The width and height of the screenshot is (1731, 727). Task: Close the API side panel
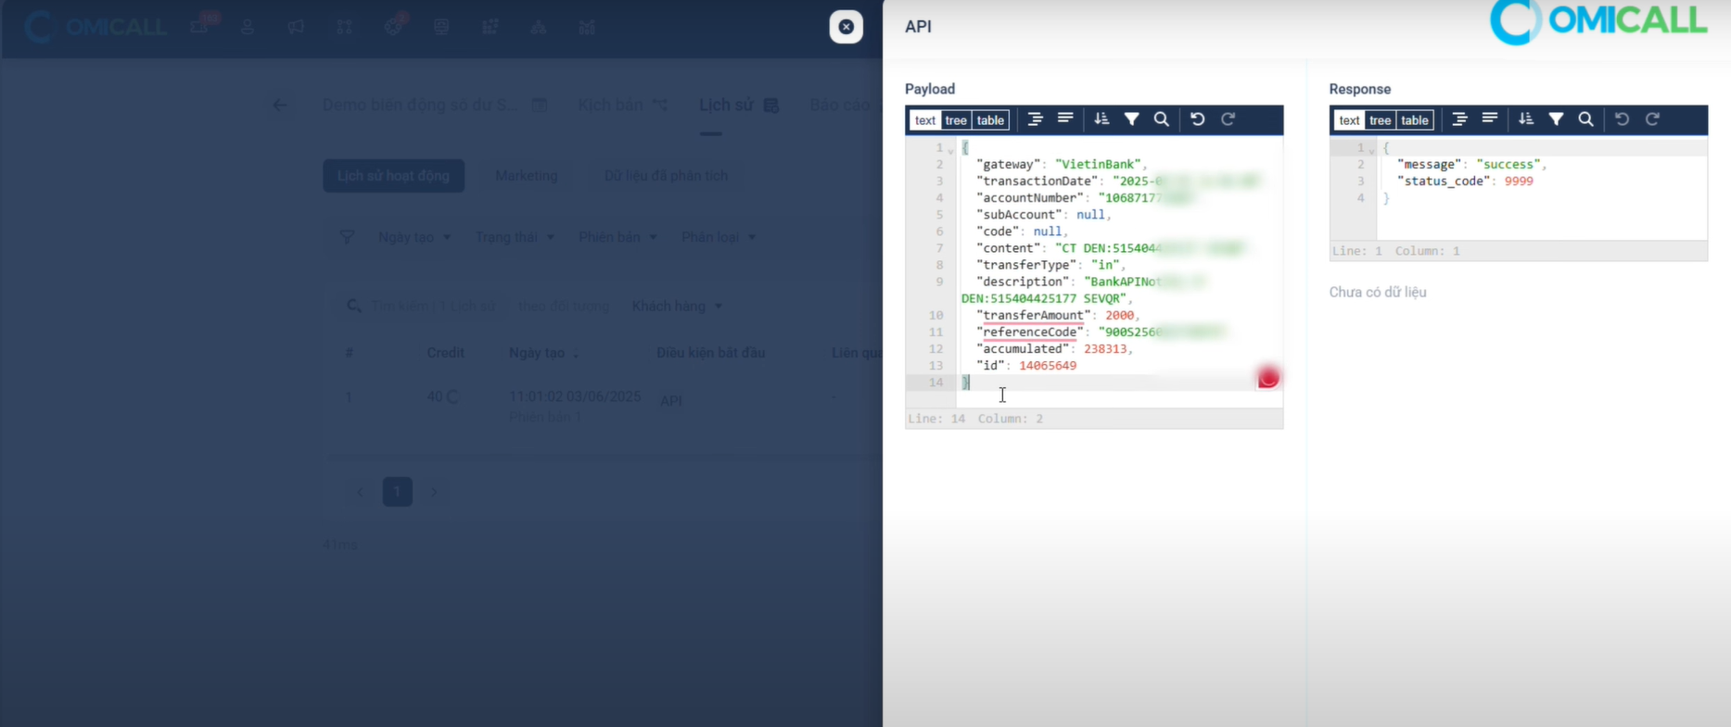coord(846,27)
